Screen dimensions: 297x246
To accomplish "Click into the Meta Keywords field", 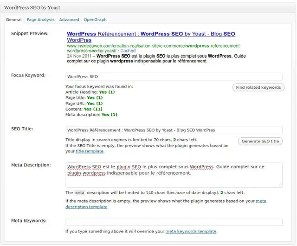I will [174, 222].
